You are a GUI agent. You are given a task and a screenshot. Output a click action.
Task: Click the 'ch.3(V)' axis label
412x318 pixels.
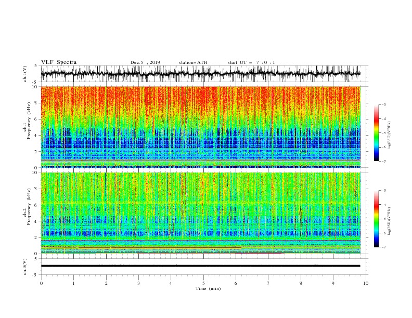[x=25, y=267]
